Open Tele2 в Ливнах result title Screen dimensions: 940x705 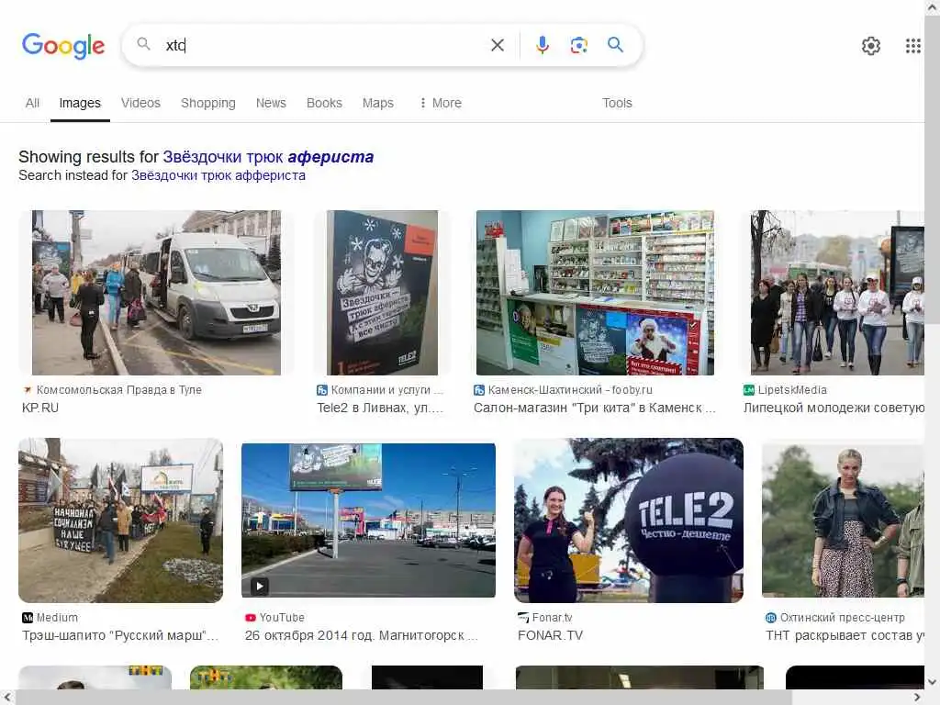point(379,408)
